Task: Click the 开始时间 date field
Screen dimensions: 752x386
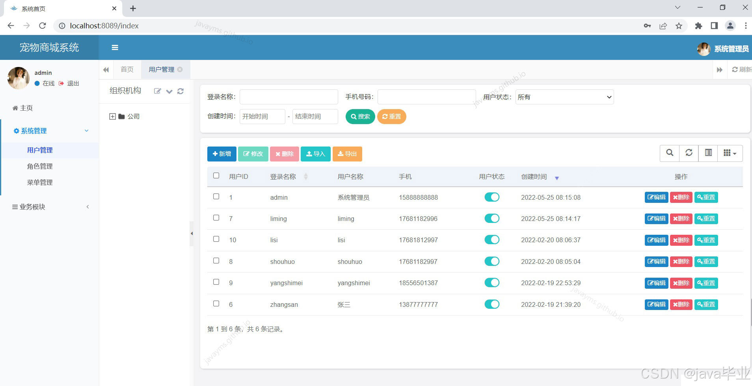Action: tap(262, 117)
